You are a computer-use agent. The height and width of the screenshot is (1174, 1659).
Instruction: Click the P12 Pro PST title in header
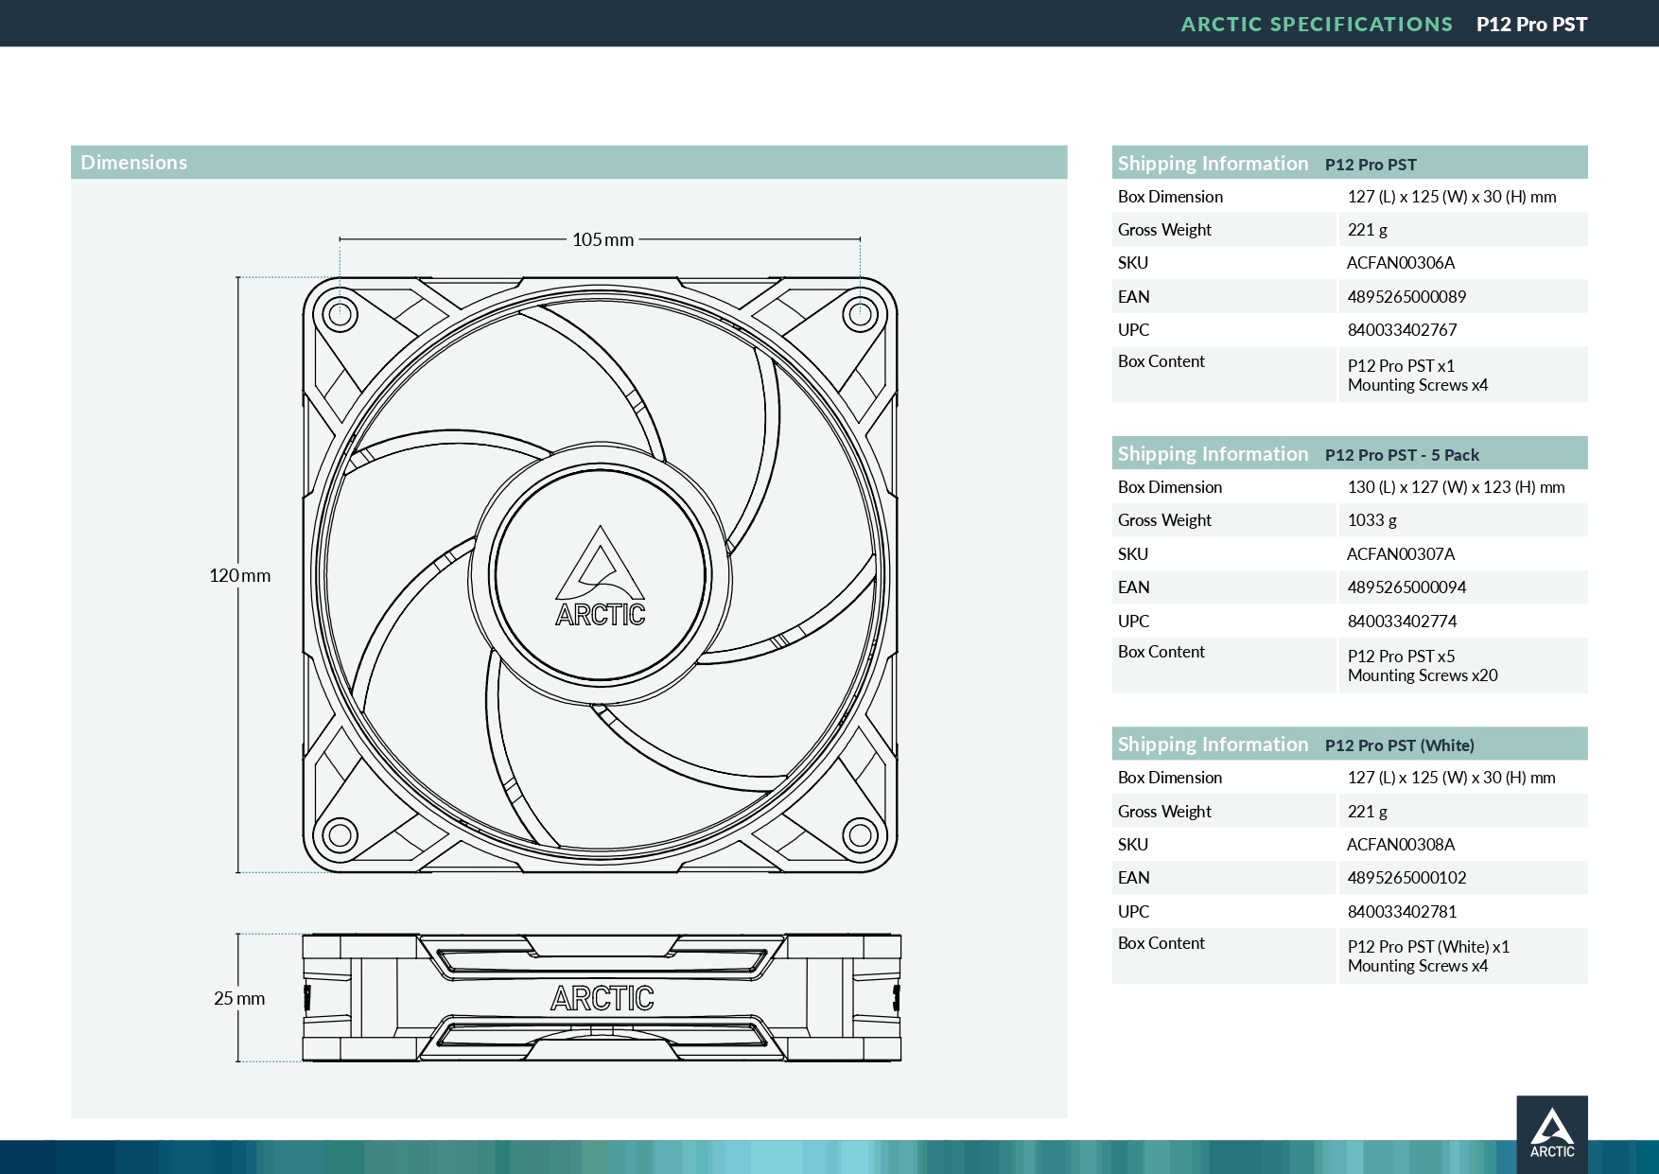(1531, 24)
